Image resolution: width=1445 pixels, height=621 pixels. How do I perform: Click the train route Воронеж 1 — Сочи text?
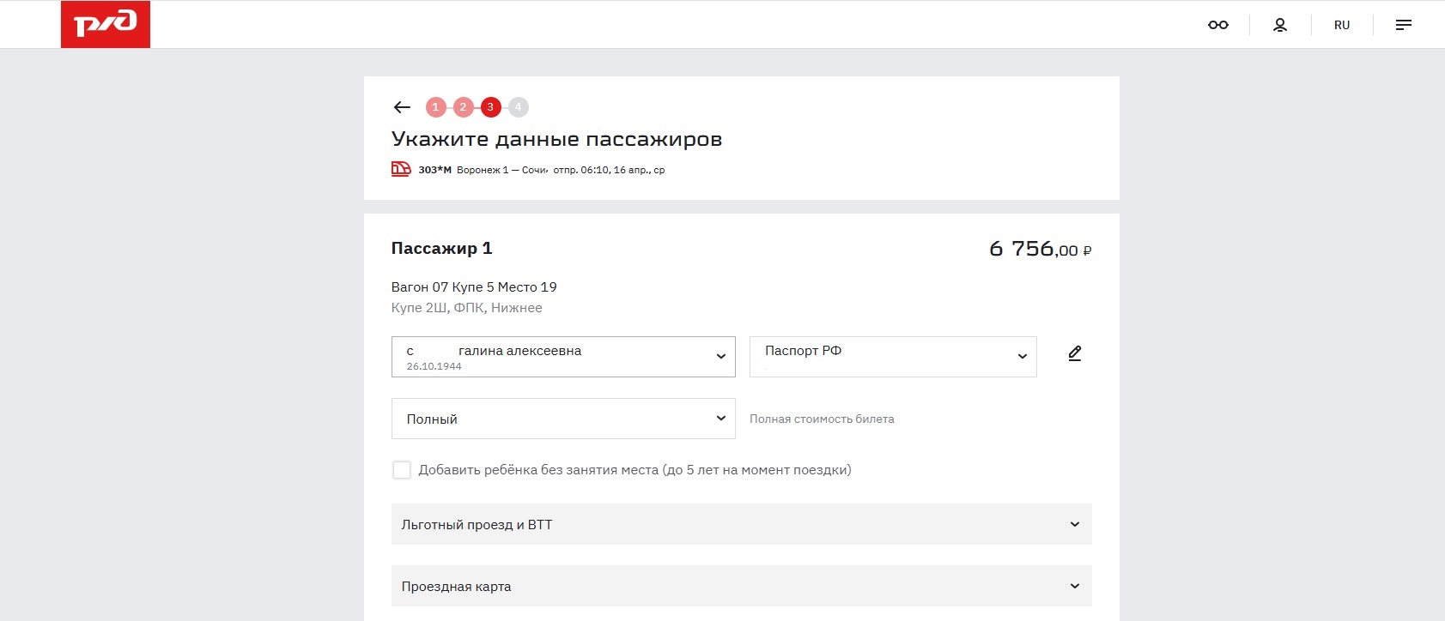click(501, 170)
